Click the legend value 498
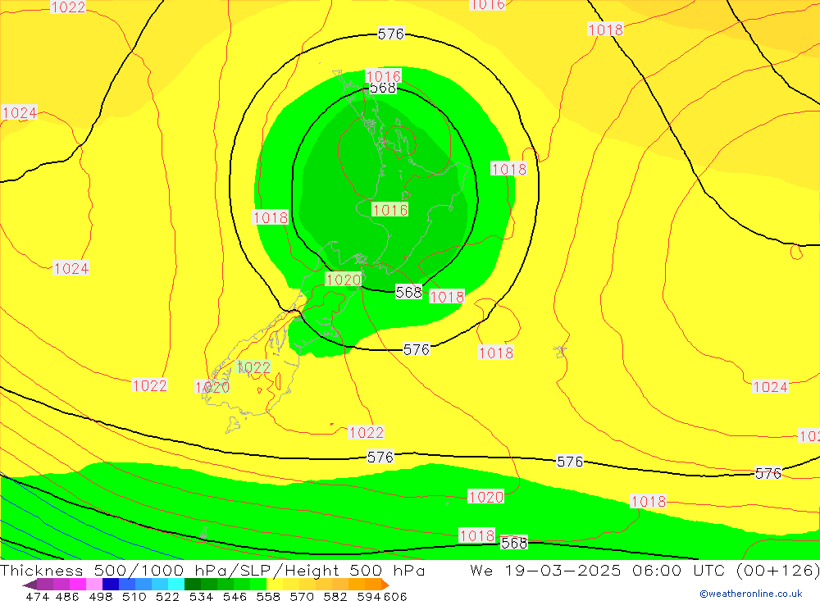This screenshot has height=601, width=820. (100, 596)
